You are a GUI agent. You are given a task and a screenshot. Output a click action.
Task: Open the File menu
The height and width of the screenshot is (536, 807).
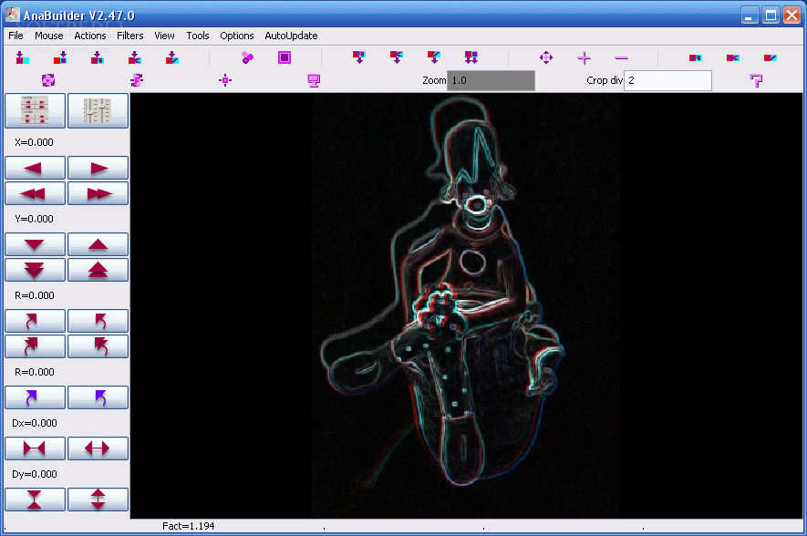coord(16,36)
